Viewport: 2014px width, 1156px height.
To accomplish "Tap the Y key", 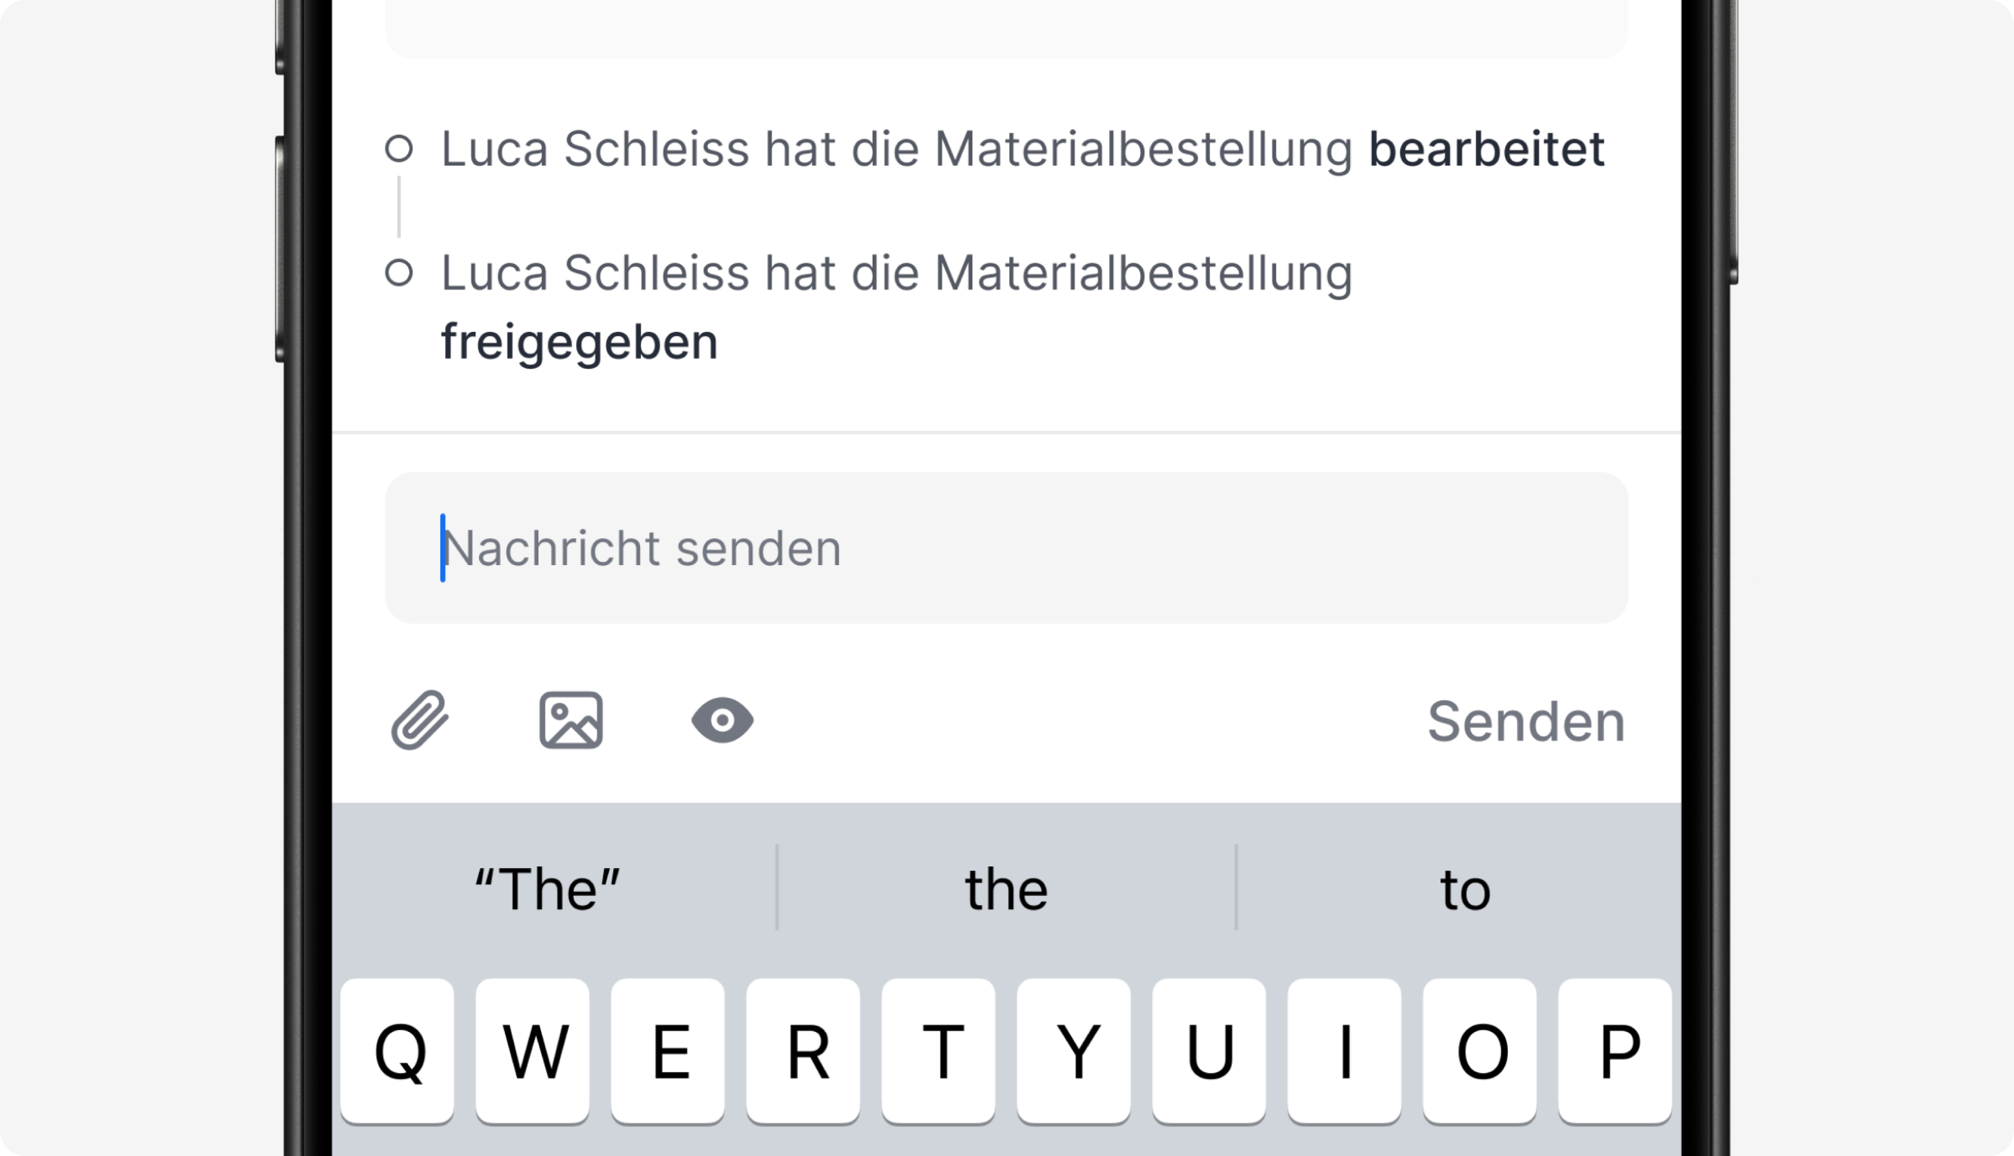I will pyautogui.click(x=1074, y=1051).
